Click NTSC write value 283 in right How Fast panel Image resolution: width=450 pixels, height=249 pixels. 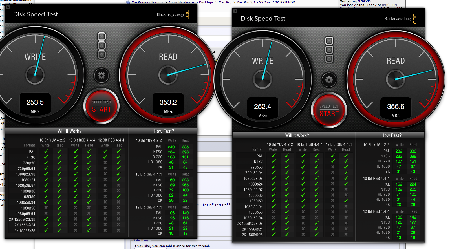(x=399, y=156)
